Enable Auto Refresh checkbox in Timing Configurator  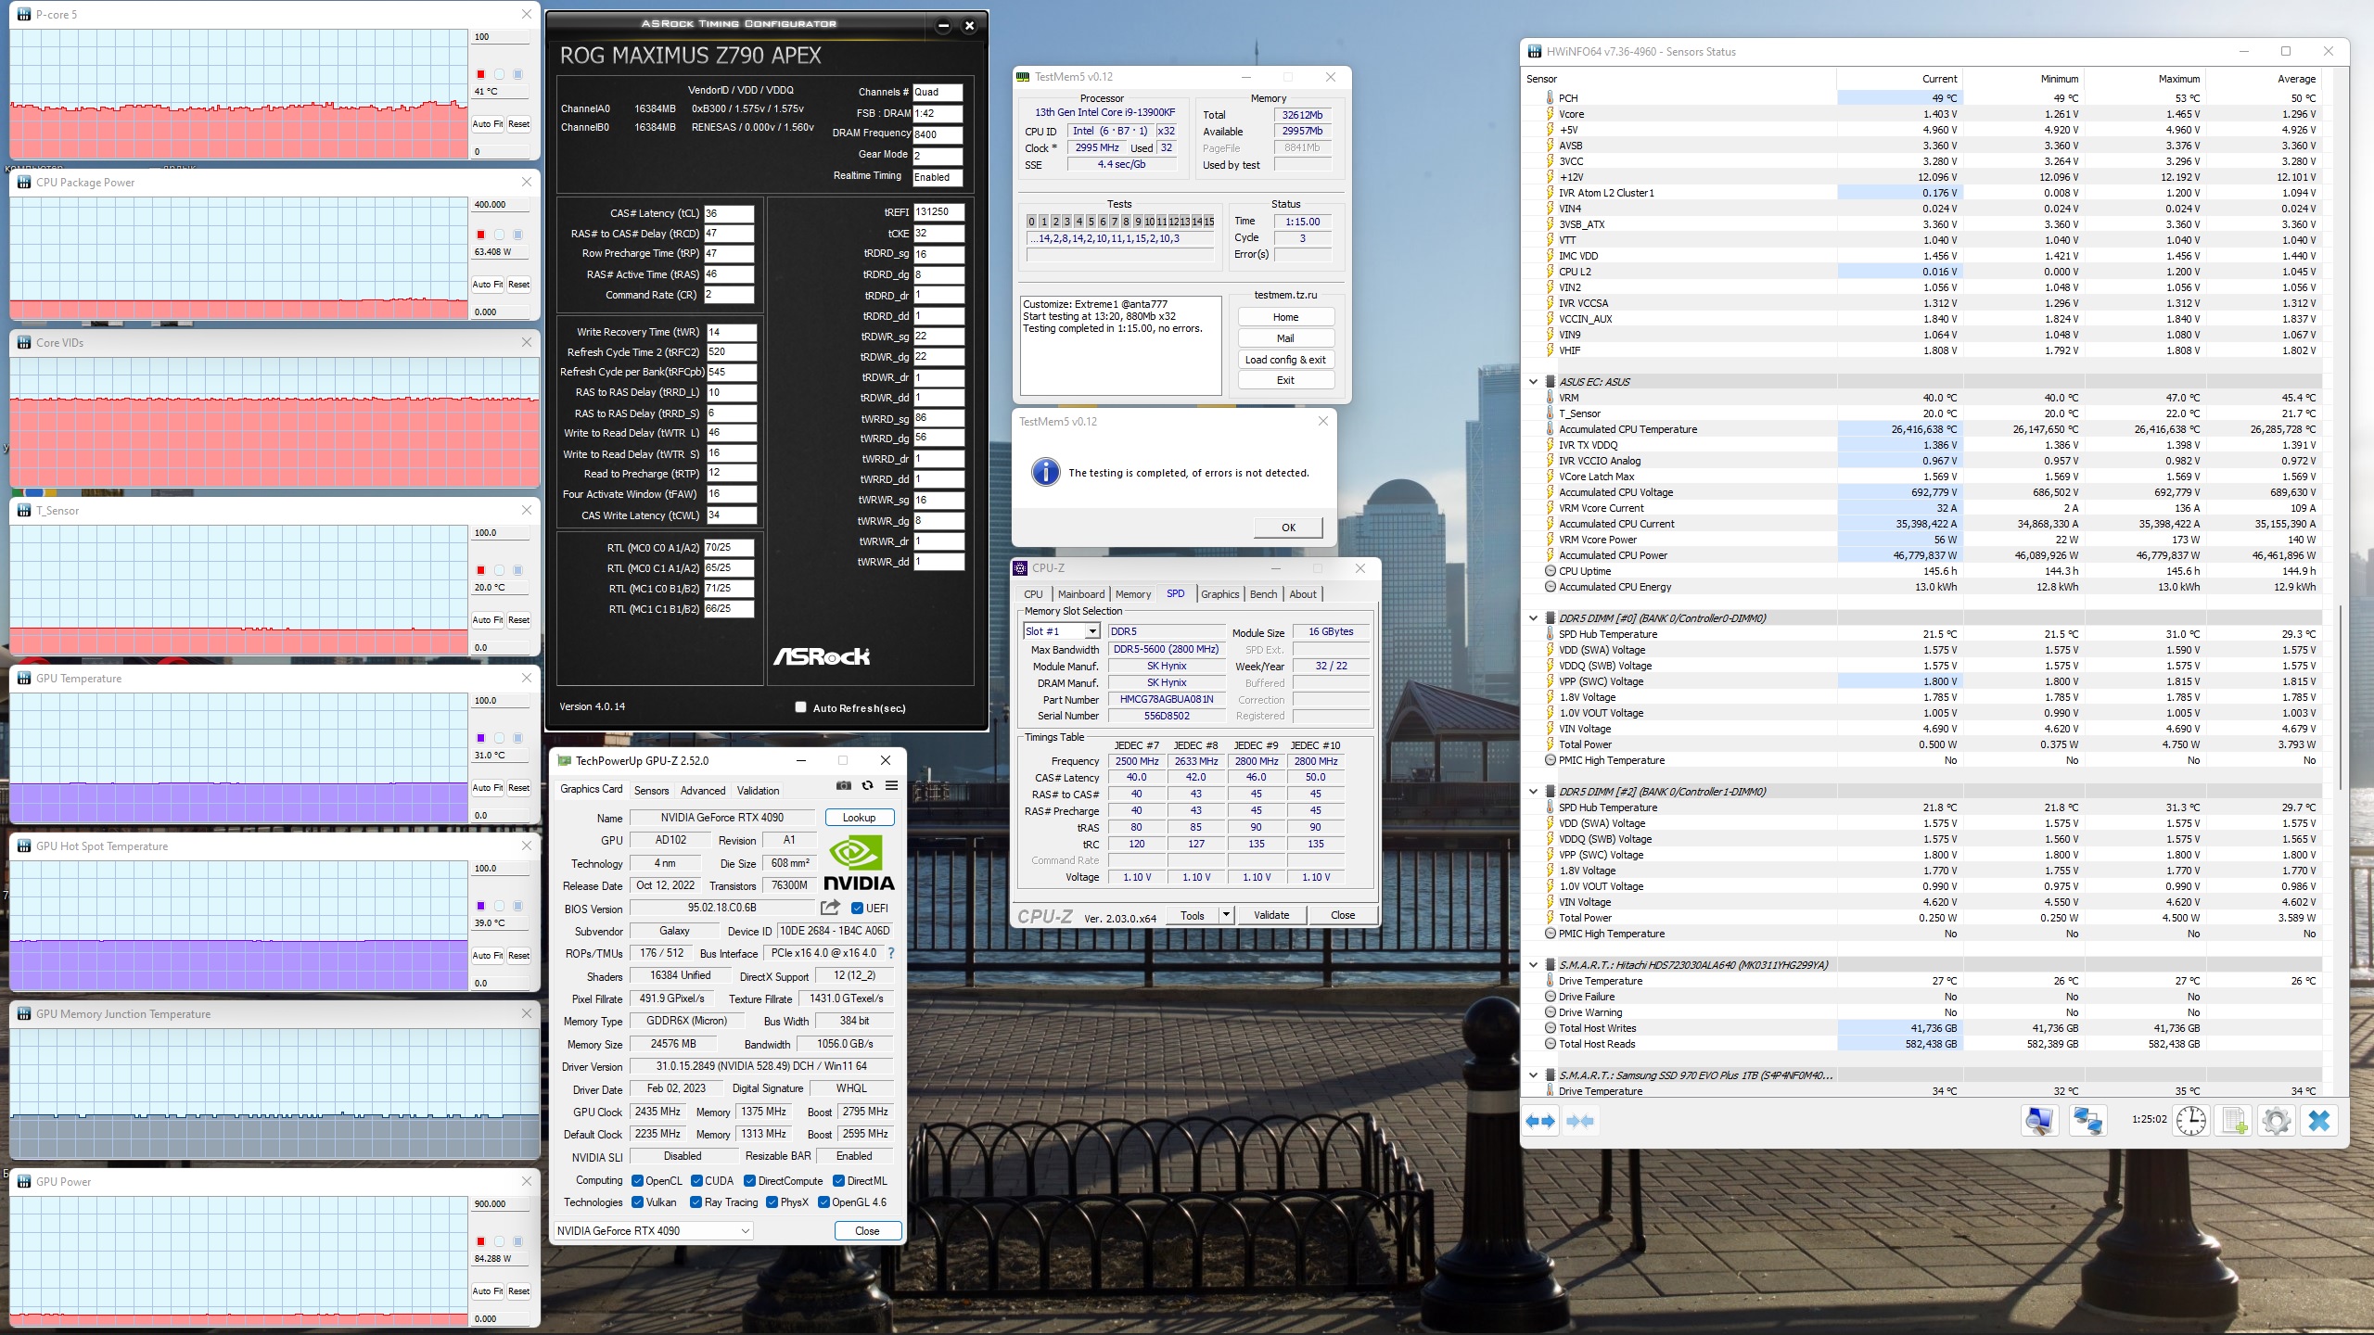point(800,707)
